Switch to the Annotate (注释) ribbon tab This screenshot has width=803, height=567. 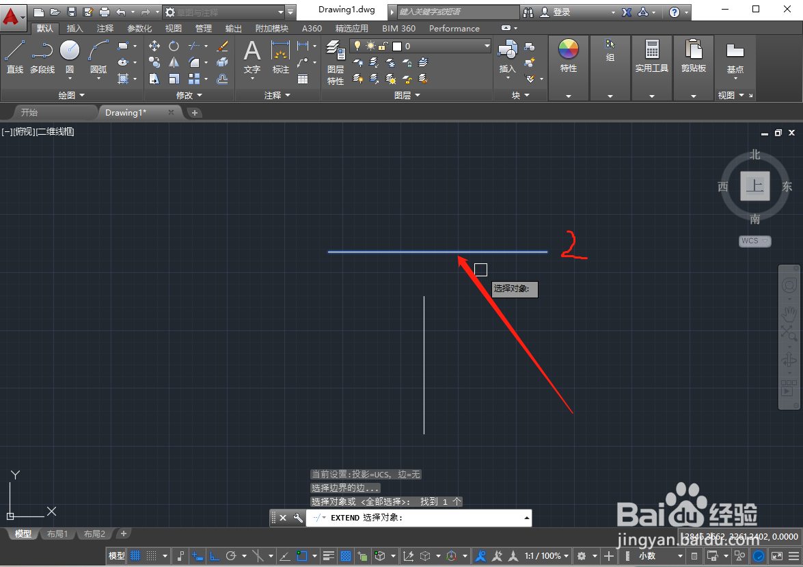[x=105, y=28]
